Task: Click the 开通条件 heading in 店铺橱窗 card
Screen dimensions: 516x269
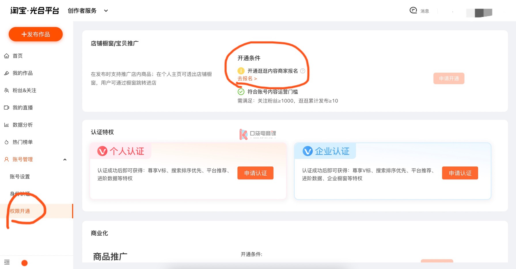Action: click(249, 58)
